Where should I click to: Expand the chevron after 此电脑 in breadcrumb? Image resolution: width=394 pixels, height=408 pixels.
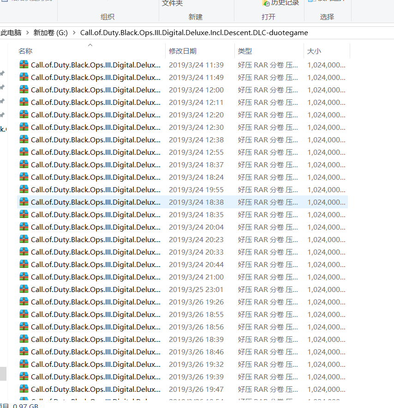coord(28,33)
